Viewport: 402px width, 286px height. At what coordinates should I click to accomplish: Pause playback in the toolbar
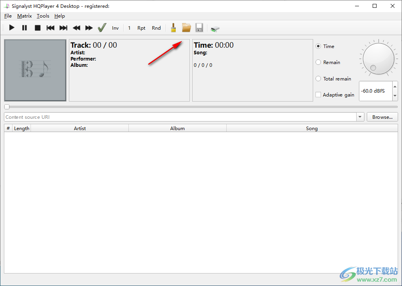[25, 28]
